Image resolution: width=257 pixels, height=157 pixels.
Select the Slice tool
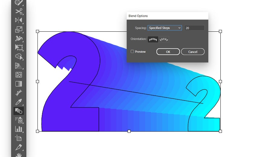pos(19,147)
